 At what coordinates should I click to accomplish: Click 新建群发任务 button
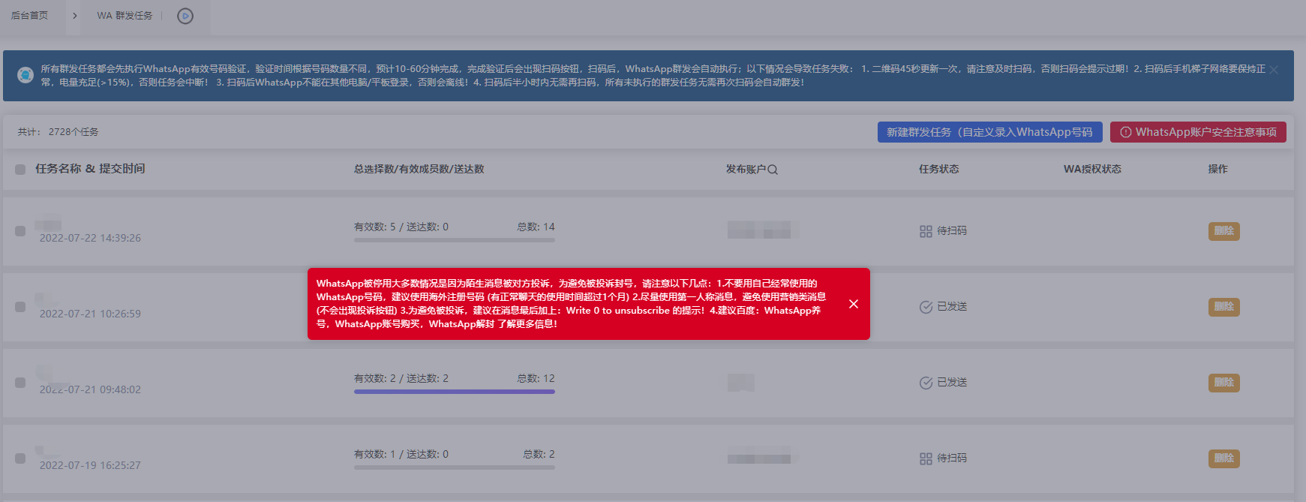point(989,132)
